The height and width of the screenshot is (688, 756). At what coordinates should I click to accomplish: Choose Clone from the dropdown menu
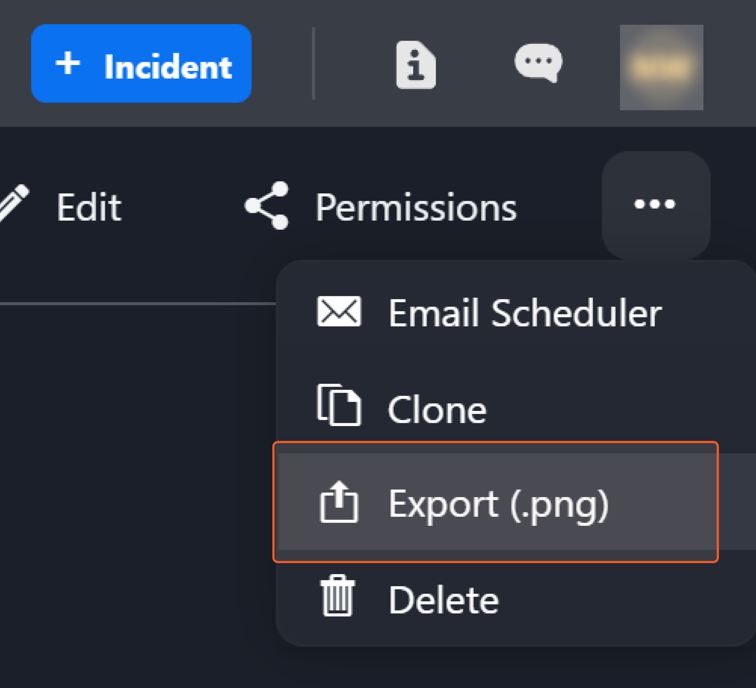(x=437, y=410)
